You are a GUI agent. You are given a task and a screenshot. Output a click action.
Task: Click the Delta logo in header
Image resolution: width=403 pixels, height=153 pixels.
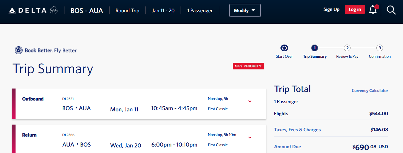pos(27,11)
